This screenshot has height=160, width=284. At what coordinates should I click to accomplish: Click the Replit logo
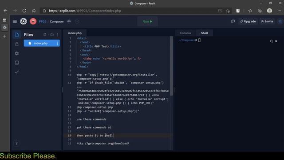(x=24, y=21)
